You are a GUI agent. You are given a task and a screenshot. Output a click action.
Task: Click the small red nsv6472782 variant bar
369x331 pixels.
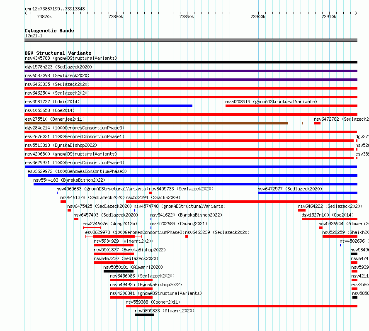pyautogui.click(x=317, y=123)
